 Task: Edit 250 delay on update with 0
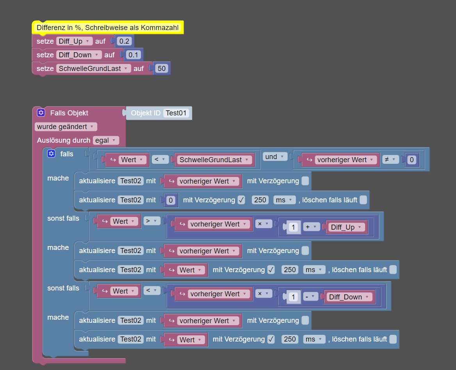pos(260,200)
